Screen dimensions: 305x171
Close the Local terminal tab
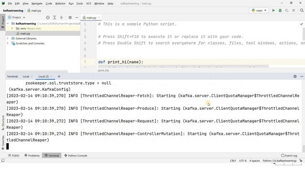click(x=32, y=76)
